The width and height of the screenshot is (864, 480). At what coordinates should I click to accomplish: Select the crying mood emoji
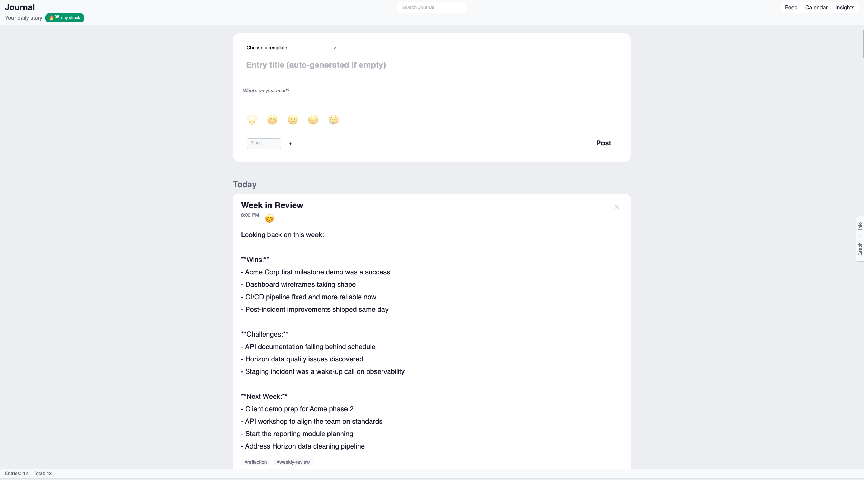coord(333,120)
